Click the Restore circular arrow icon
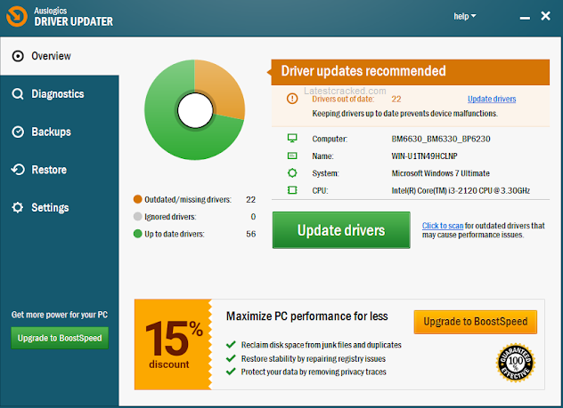 coord(18,170)
